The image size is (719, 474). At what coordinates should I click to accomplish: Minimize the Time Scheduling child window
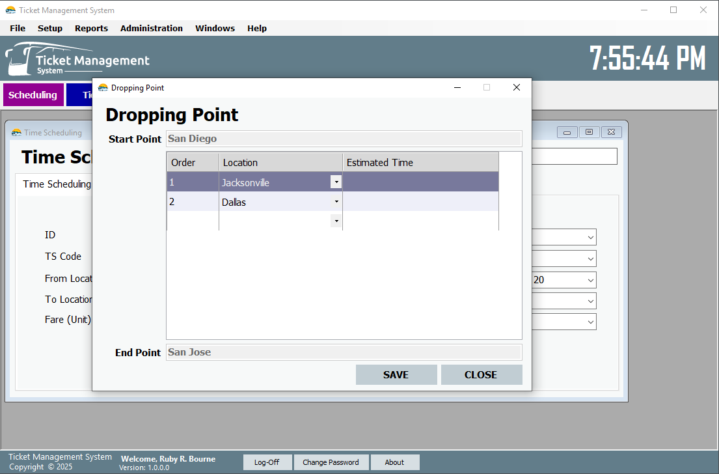point(567,132)
